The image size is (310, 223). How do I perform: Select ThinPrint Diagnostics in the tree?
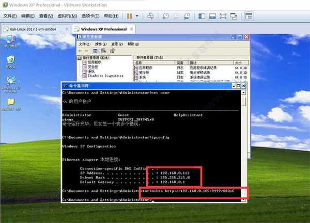tap(105, 76)
